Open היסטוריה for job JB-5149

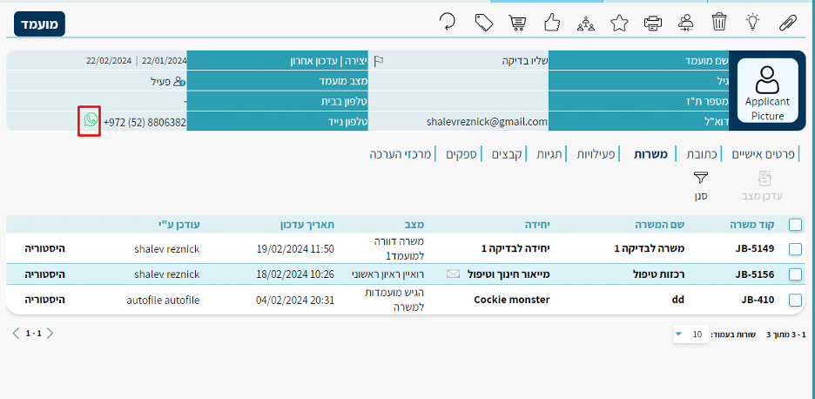(44, 248)
